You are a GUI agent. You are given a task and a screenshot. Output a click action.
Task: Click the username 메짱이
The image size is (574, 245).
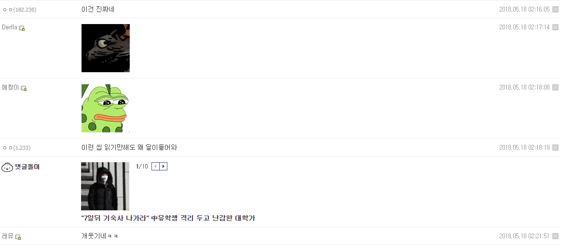pyautogui.click(x=11, y=88)
